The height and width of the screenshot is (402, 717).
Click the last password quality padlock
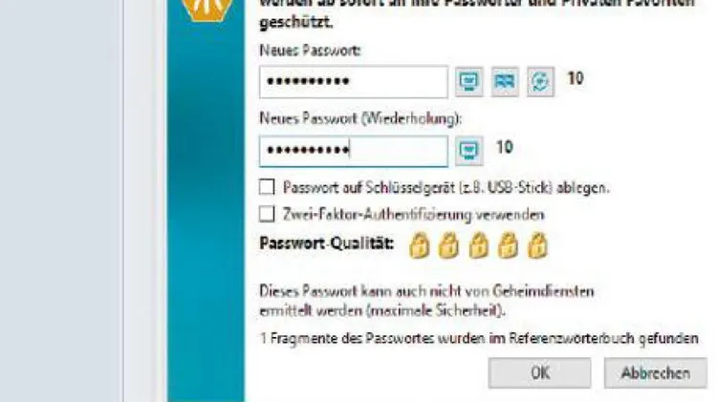(537, 245)
